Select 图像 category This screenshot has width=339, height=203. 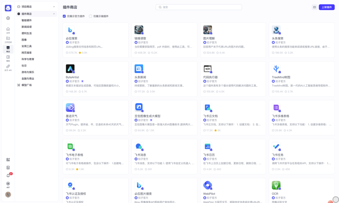pos(24,40)
